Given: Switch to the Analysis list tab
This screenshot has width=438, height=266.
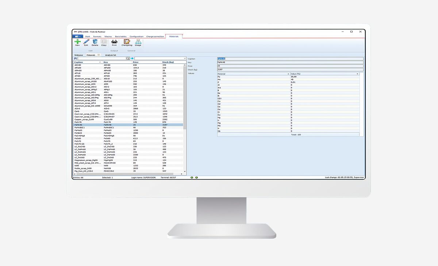Looking at the screenshot, I should 111,55.
